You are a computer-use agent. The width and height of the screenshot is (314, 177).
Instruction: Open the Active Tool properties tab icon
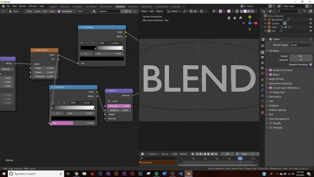tap(262, 46)
